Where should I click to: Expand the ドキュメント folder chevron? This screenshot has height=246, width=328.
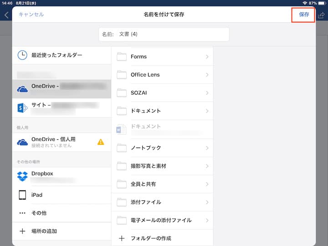[x=207, y=111]
